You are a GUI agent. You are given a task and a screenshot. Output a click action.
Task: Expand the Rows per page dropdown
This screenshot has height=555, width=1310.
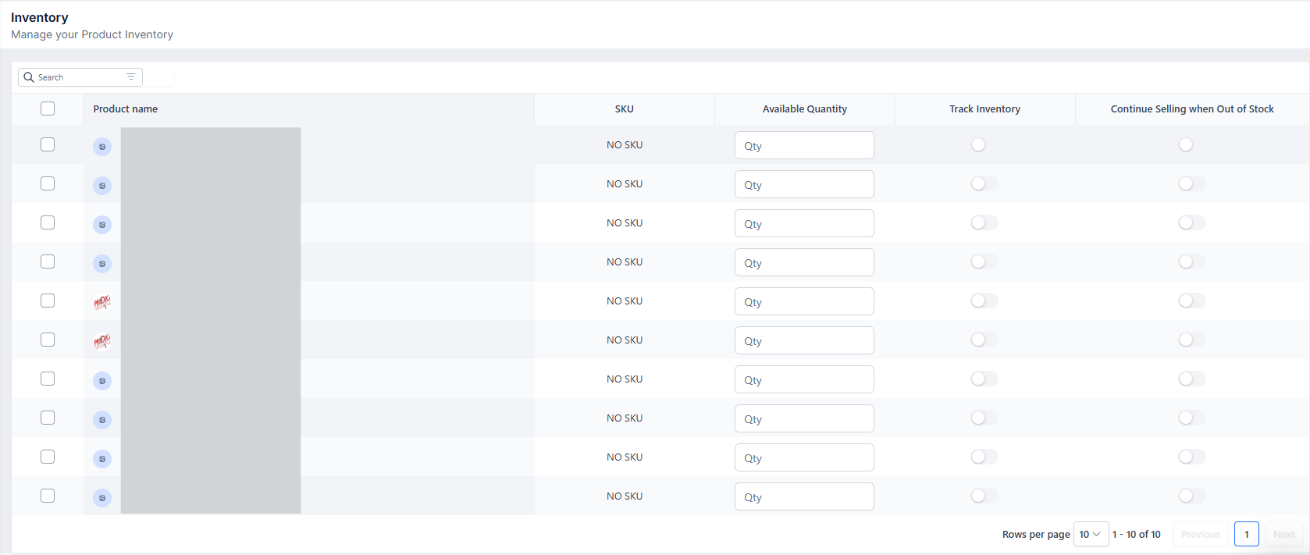click(1091, 534)
